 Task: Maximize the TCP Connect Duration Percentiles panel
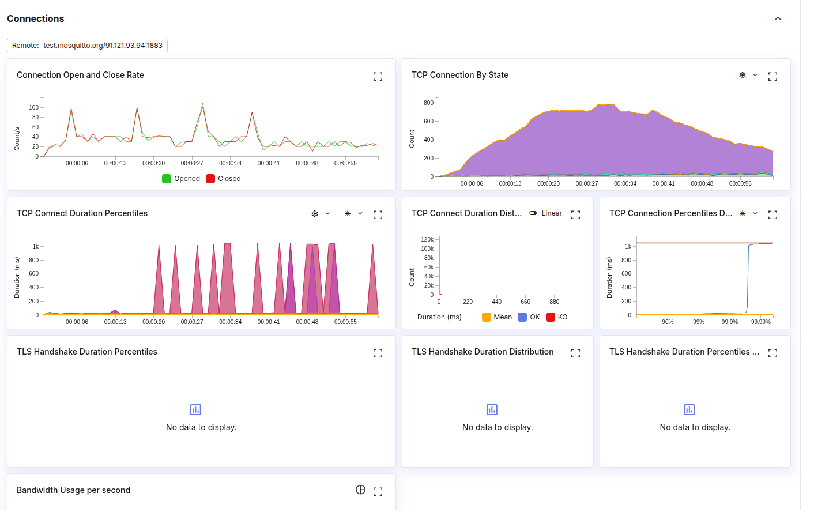[x=378, y=214]
